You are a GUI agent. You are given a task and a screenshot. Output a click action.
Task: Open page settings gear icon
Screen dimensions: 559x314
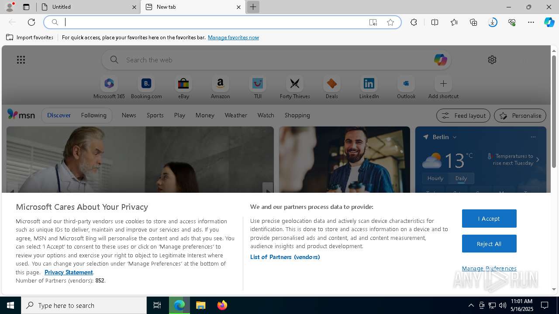pyautogui.click(x=492, y=60)
